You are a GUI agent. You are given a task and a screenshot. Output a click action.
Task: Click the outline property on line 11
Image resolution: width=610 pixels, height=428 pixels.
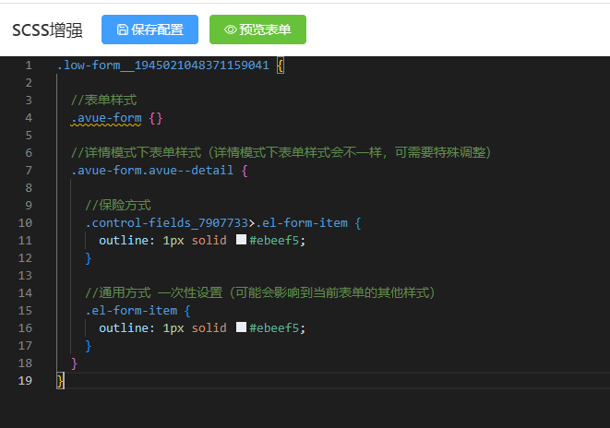pyautogui.click(x=126, y=240)
